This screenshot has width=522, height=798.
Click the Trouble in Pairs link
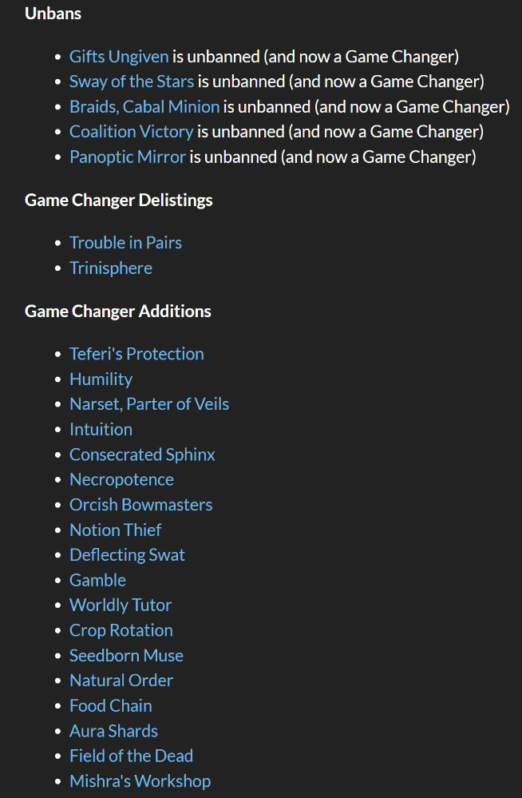(x=125, y=243)
